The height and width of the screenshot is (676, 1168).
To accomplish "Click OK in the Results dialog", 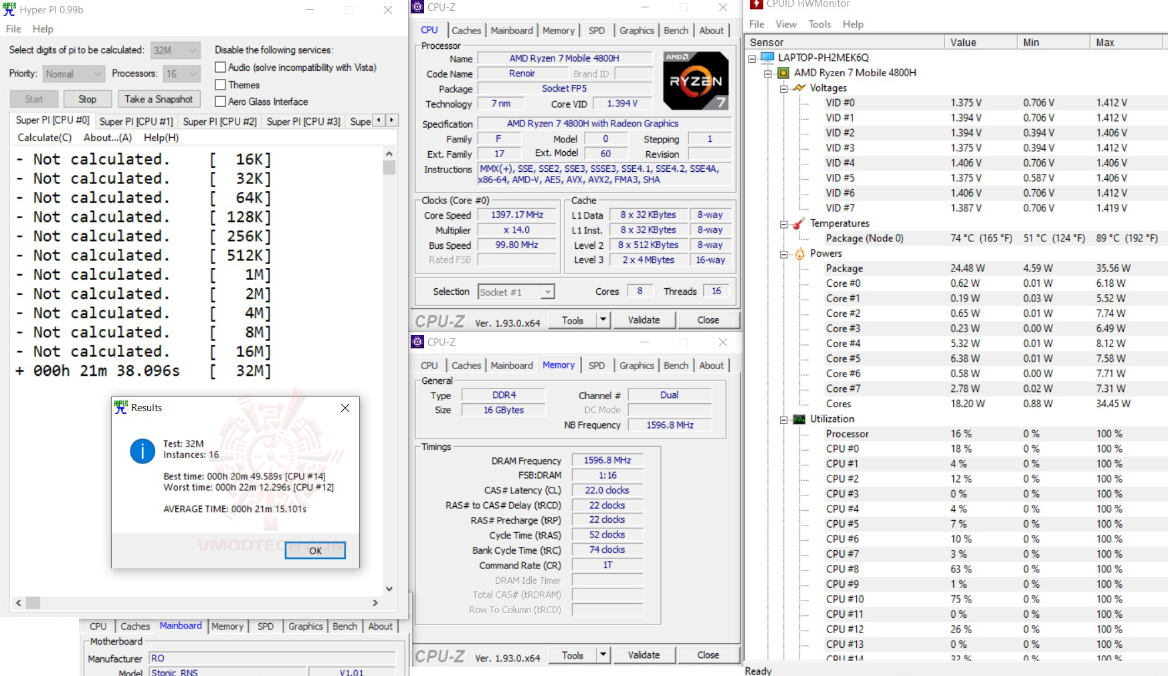I will tap(315, 550).
